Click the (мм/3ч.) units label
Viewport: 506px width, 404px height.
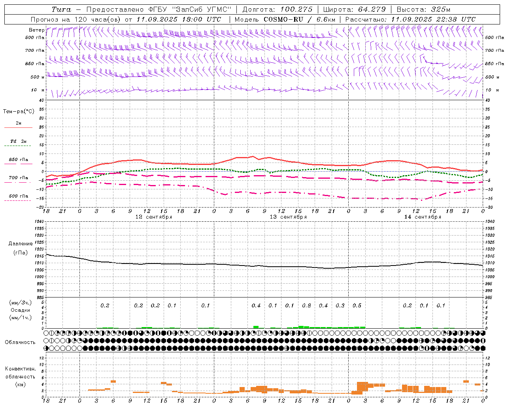pos(20,303)
